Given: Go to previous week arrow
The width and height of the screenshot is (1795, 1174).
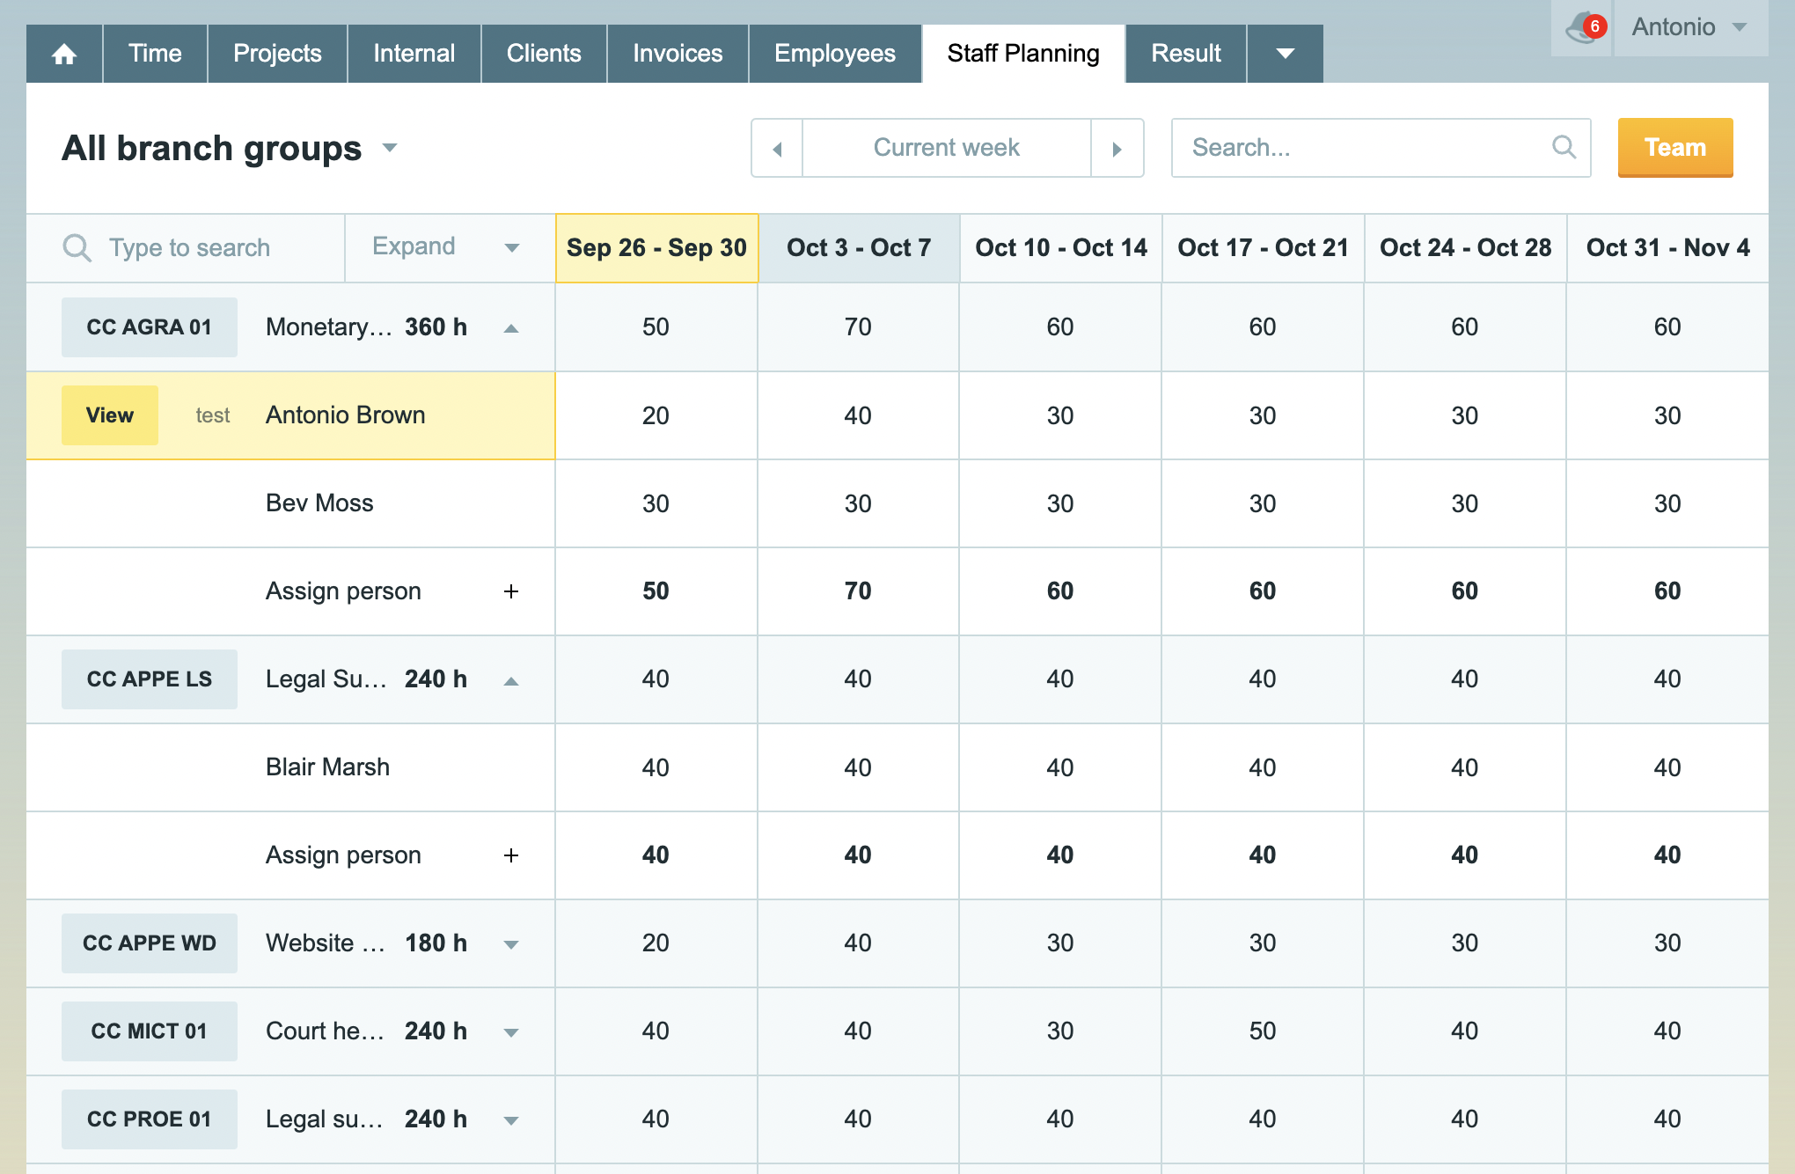Looking at the screenshot, I should [777, 149].
